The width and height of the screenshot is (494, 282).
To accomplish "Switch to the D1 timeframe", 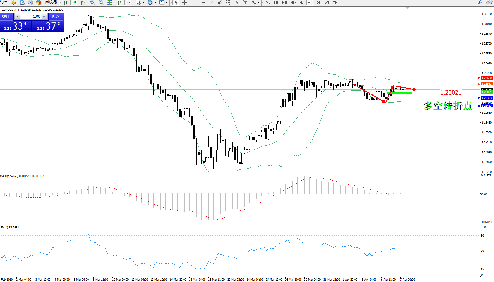I will [318, 3].
